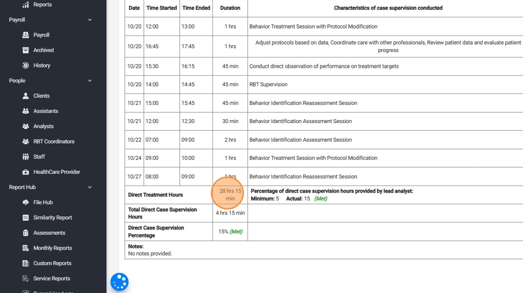The image size is (523, 293).
Task: Go to Assessments
Action: click(49, 233)
